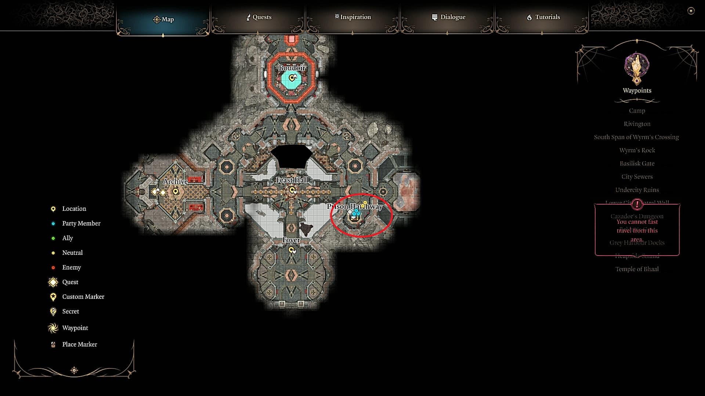Expand the Lower City Central Wall waypoint
This screenshot has height=396, width=705.
pos(637,203)
